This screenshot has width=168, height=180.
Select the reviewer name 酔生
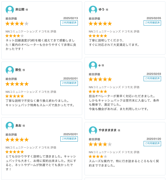tap(18, 70)
